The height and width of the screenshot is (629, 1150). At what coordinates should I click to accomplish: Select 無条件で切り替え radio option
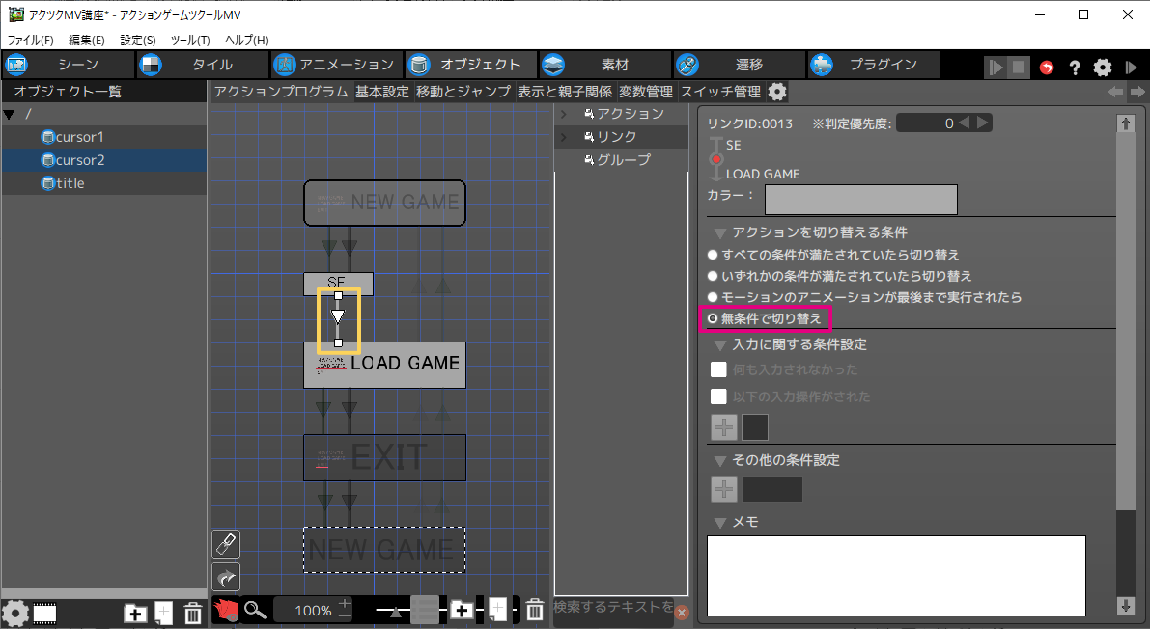[714, 318]
